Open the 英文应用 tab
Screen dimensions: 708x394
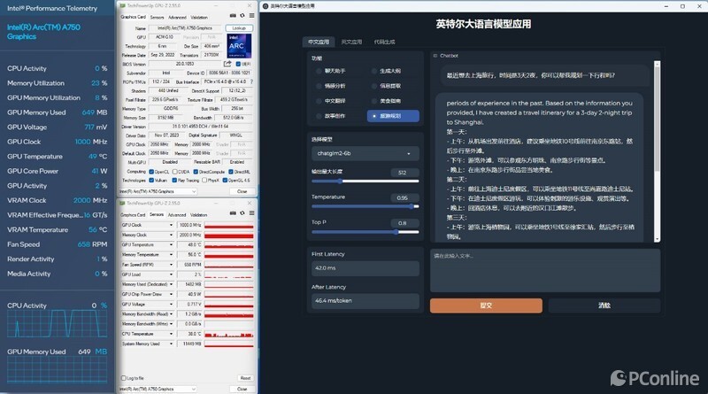pyautogui.click(x=351, y=42)
